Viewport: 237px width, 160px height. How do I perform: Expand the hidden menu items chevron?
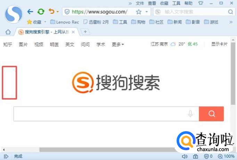tap(130, 3)
